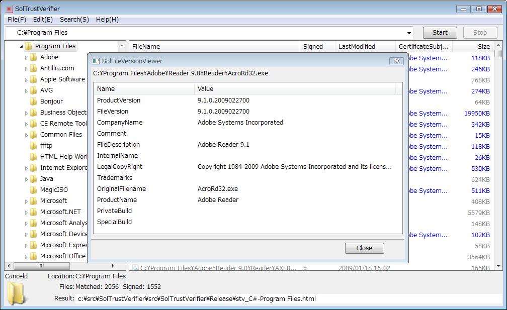Click the Antillia.com folder icon

tap(34, 68)
